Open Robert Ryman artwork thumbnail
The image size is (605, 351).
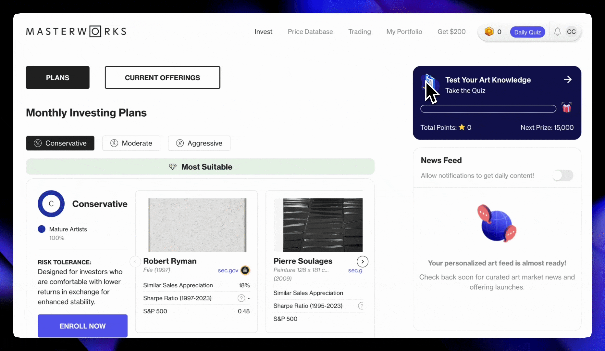(x=197, y=225)
